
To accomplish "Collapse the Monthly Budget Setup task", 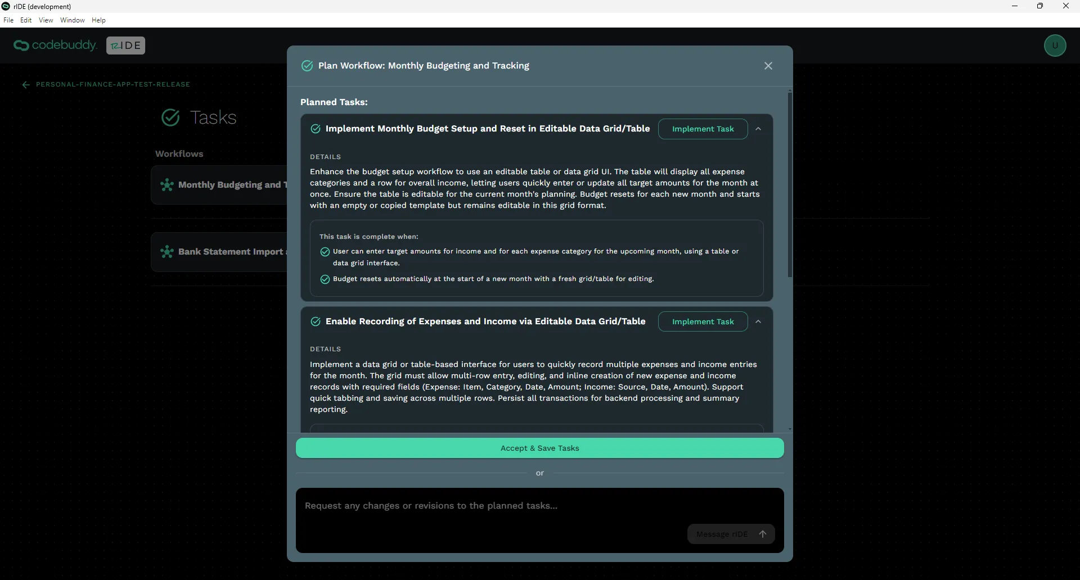I will (x=758, y=129).
